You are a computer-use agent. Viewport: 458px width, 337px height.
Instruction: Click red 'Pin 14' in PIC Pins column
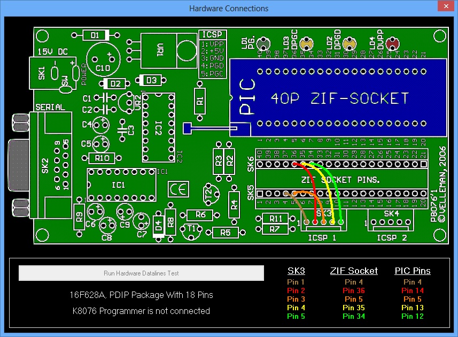[x=413, y=290]
